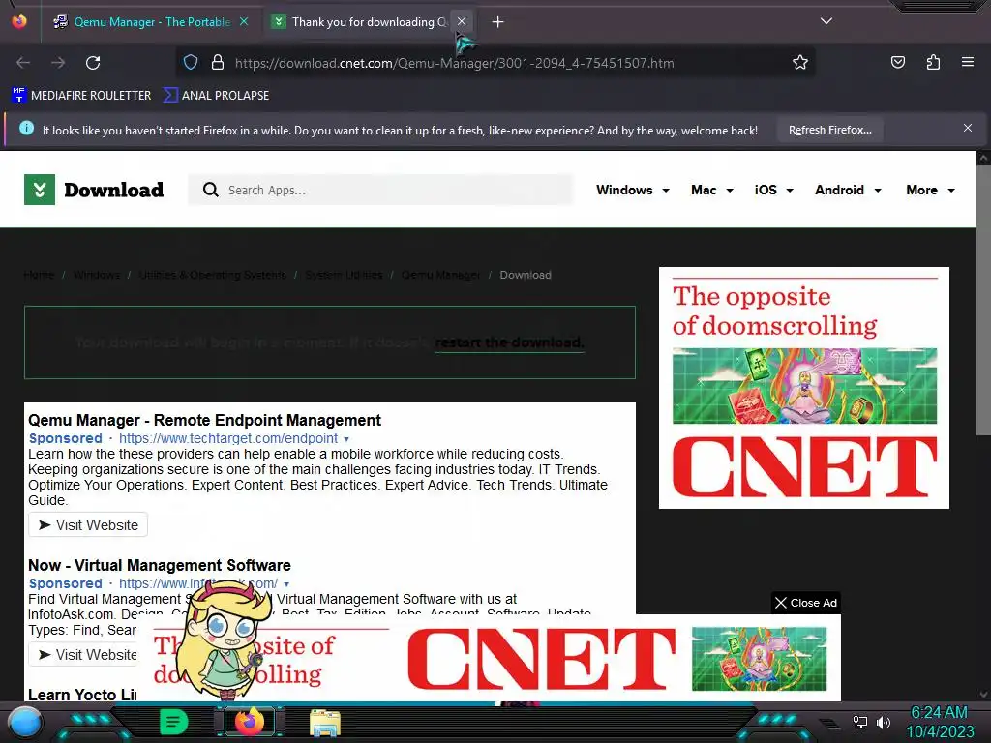Save page to Pocket
The image size is (991, 743).
click(x=897, y=62)
